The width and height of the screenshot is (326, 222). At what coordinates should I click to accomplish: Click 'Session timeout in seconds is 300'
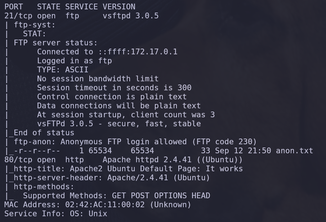(x=114, y=88)
